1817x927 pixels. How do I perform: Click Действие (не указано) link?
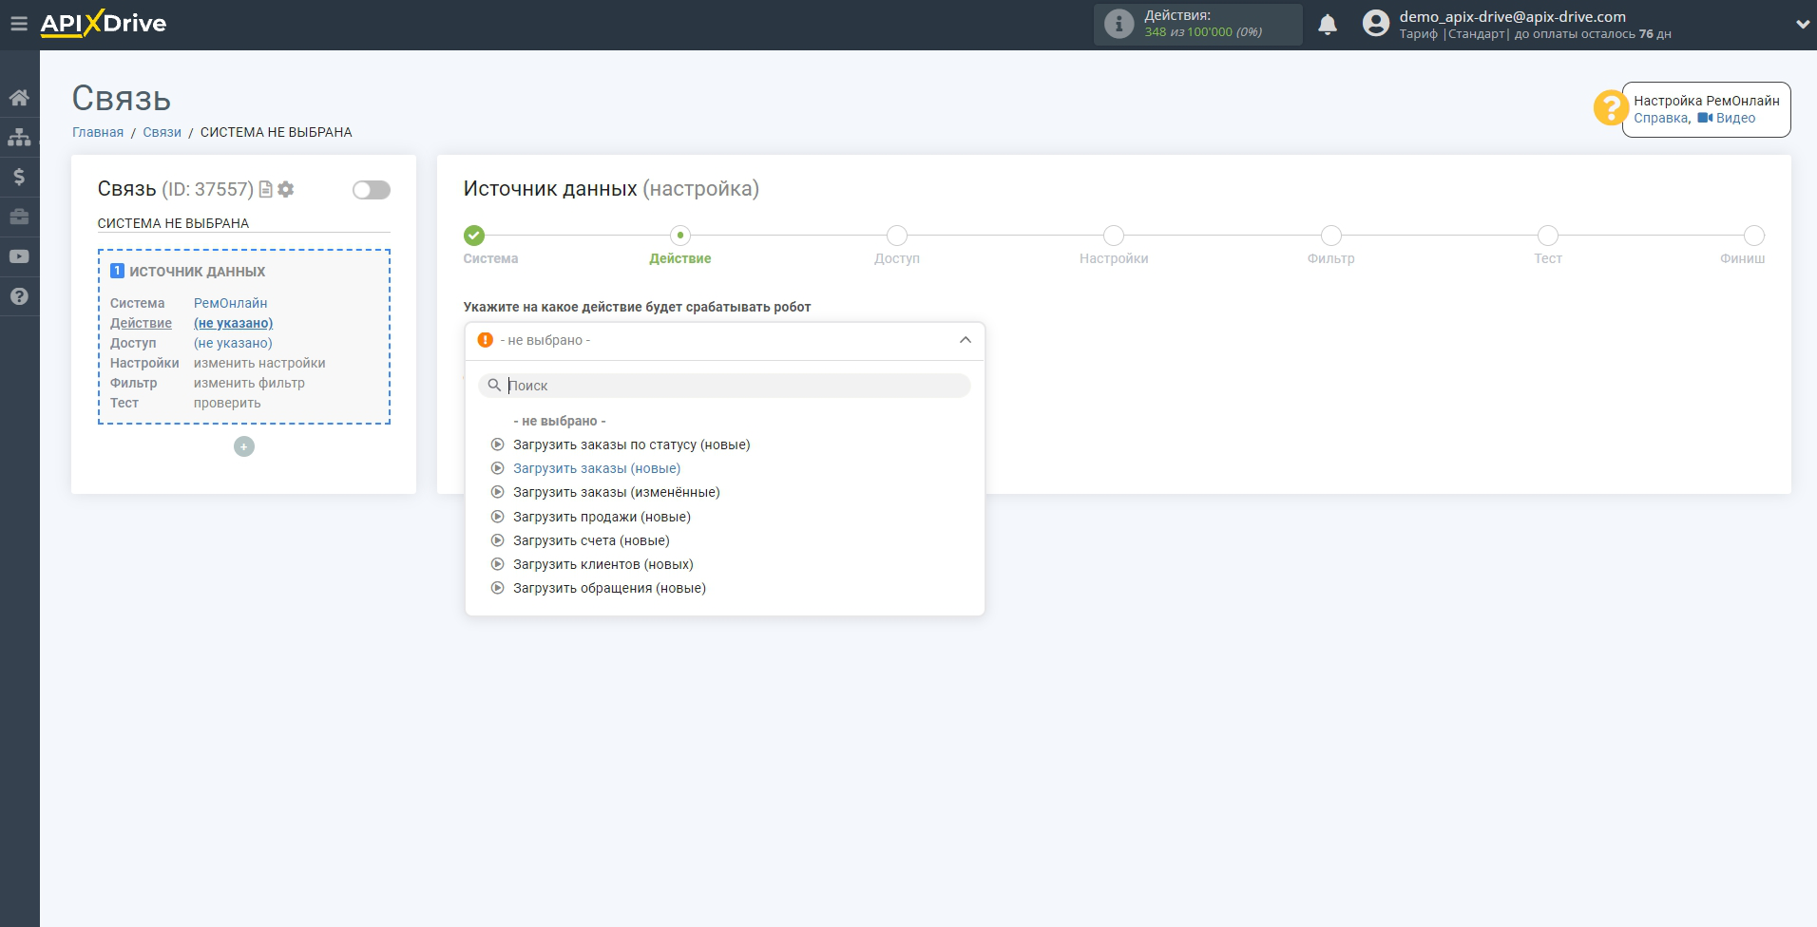pyautogui.click(x=233, y=323)
